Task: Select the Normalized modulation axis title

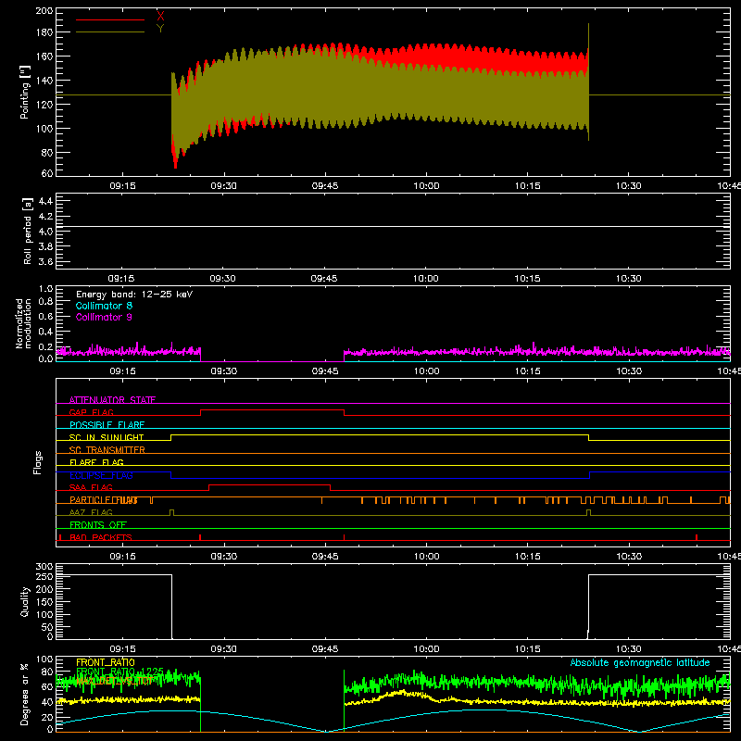Action: point(23,323)
